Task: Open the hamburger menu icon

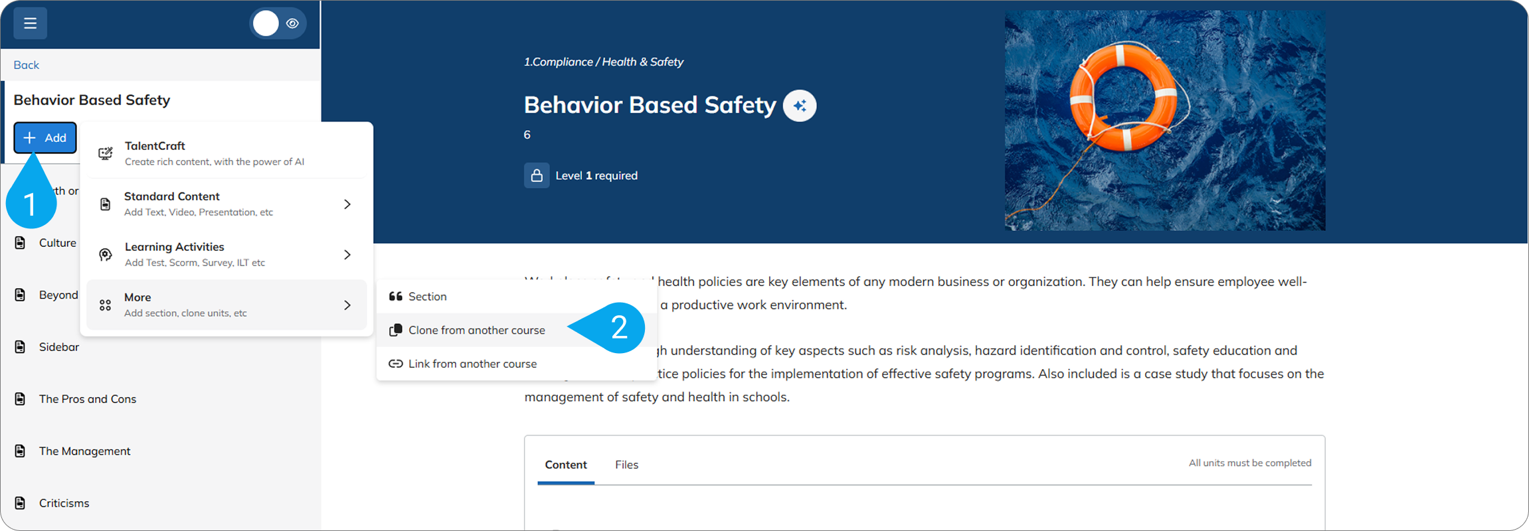Action: [30, 23]
